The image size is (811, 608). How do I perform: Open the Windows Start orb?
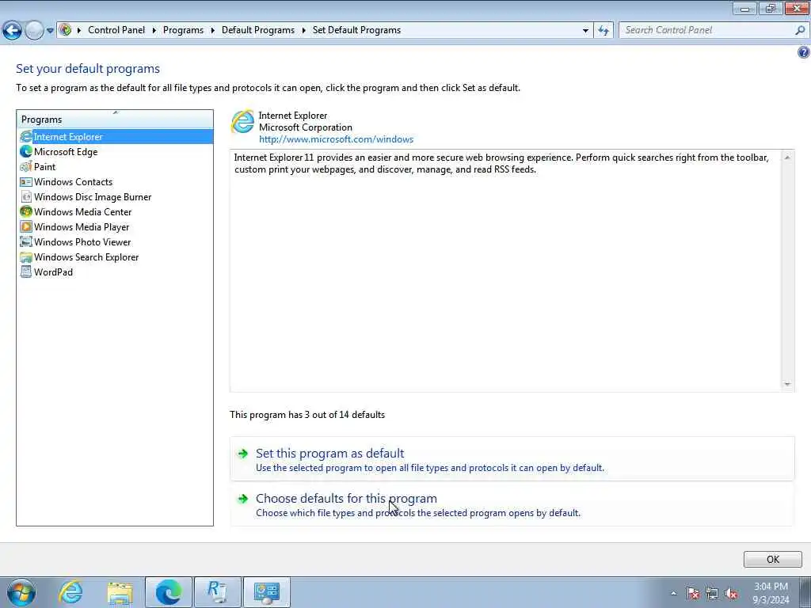pos(21,592)
